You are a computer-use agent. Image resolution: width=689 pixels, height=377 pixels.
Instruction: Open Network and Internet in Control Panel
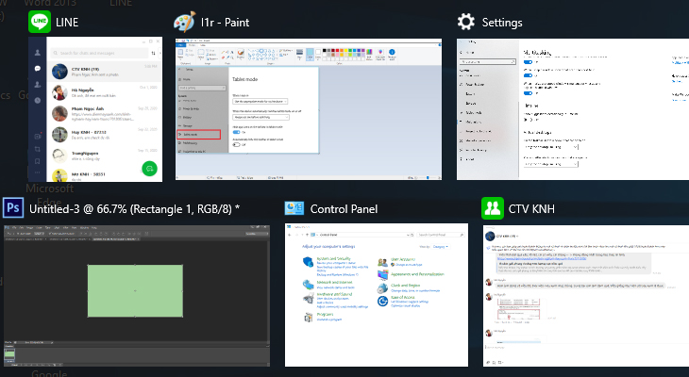(x=334, y=282)
